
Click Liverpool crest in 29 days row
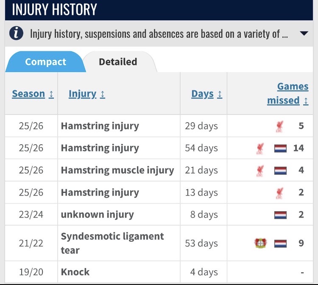pos(279,126)
